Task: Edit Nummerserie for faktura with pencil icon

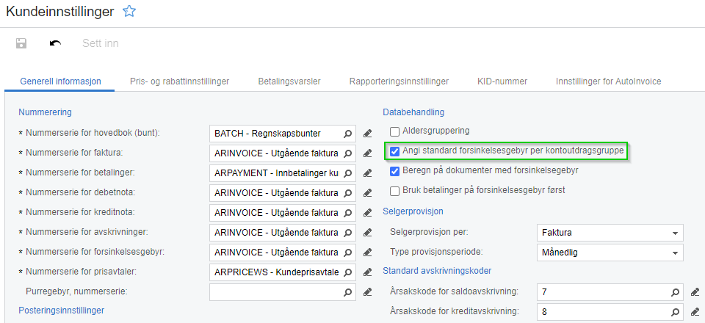Action: 367,153
